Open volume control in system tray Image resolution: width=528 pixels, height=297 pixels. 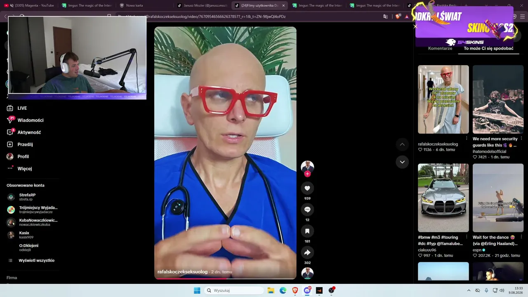pyautogui.click(x=502, y=290)
